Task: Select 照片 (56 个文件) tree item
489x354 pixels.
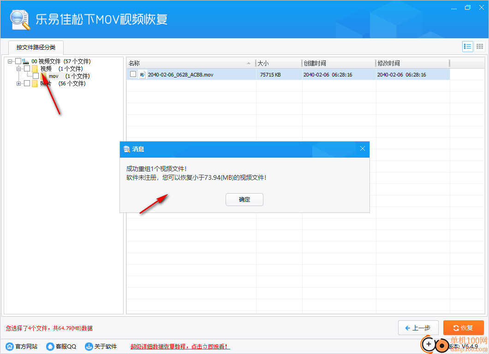Action: click(63, 83)
